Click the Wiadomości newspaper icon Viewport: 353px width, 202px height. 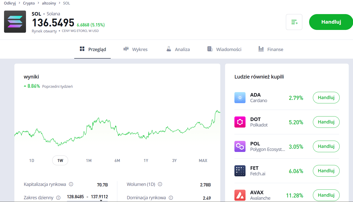pos(210,49)
